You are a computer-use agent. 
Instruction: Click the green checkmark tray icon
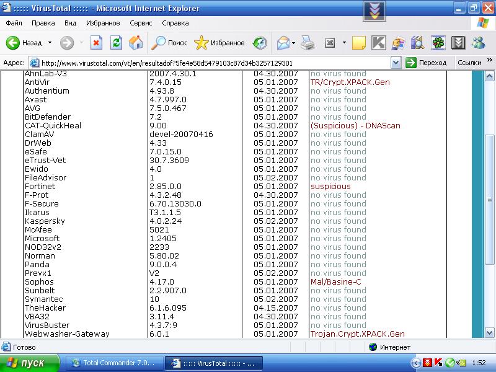pos(449,363)
